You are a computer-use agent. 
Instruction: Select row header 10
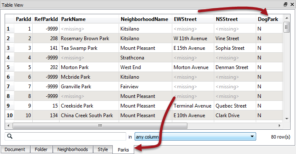10,116
